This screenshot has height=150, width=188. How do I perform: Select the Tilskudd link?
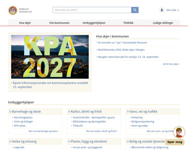(x=78, y=126)
